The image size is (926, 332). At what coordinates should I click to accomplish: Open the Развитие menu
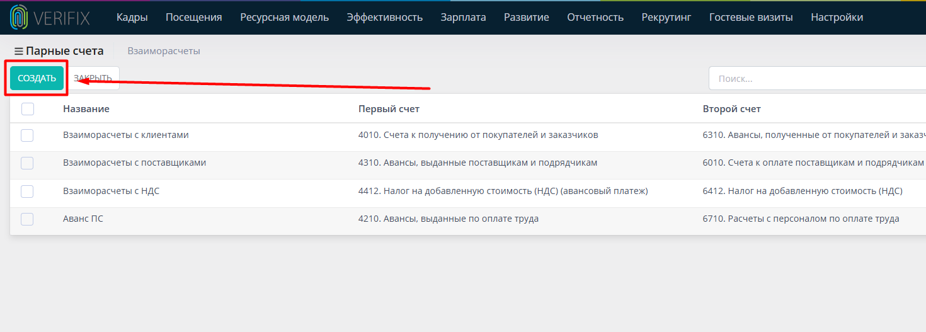point(527,18)
